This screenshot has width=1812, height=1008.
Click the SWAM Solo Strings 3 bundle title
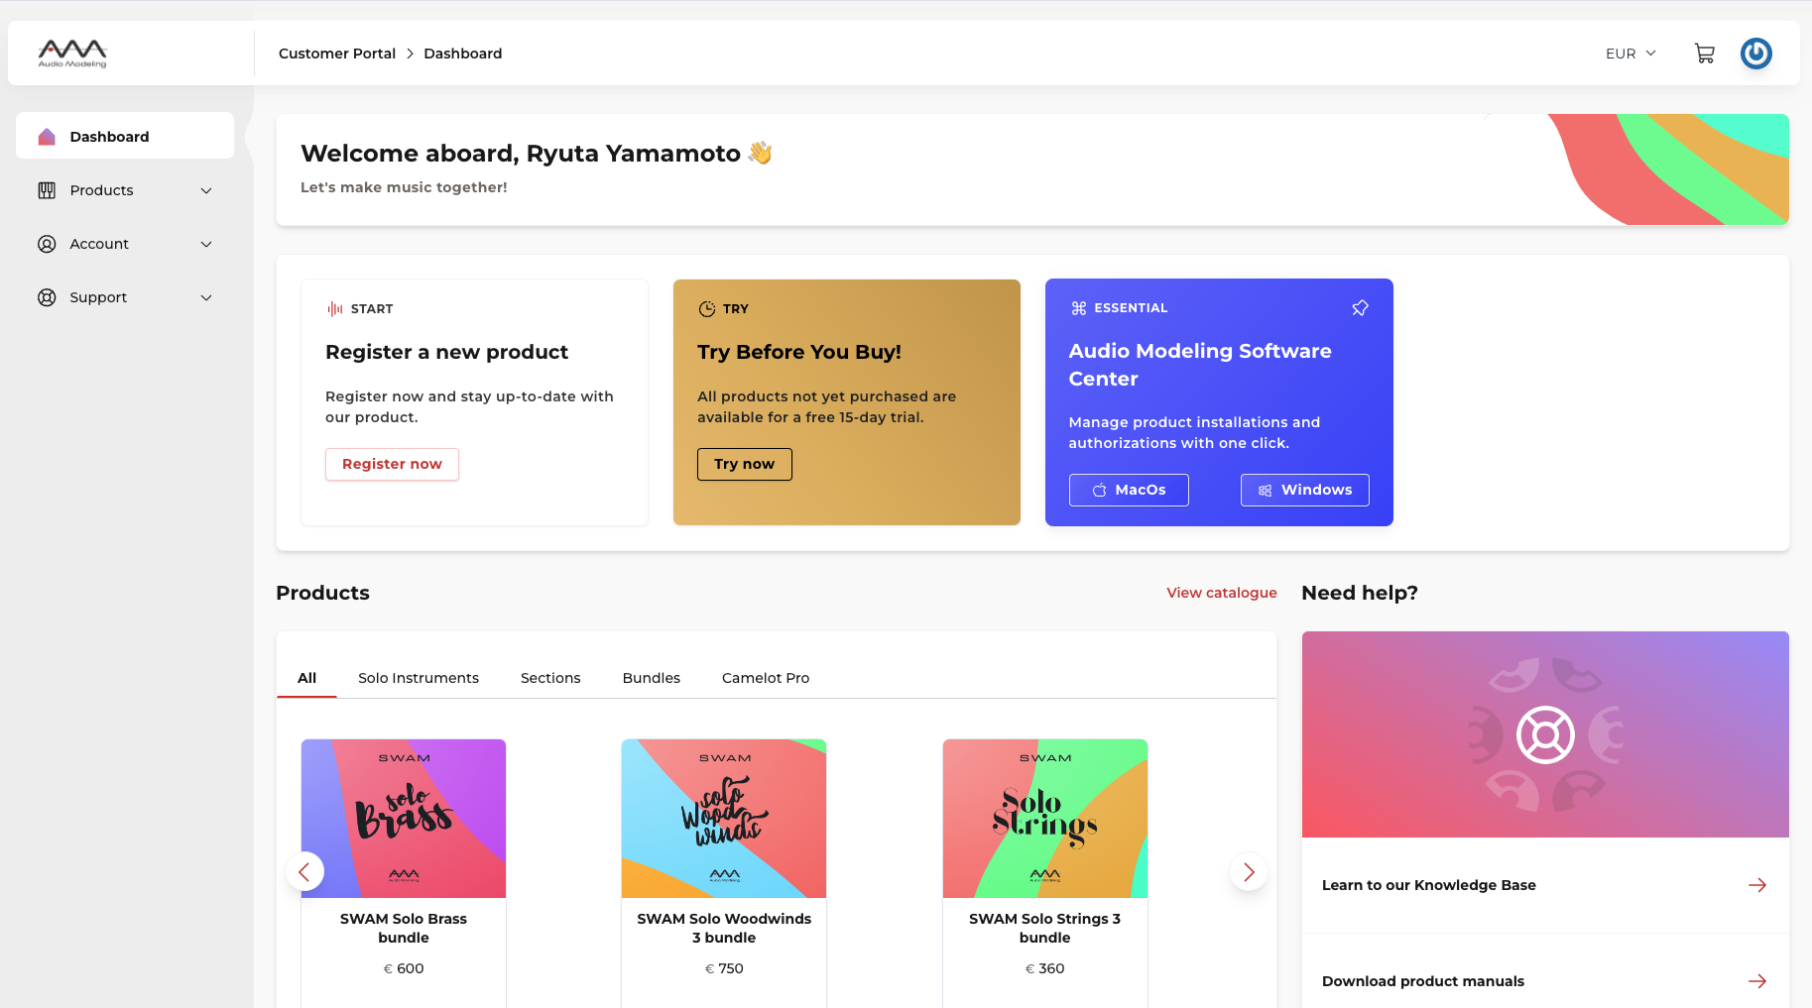point(1045,928)
